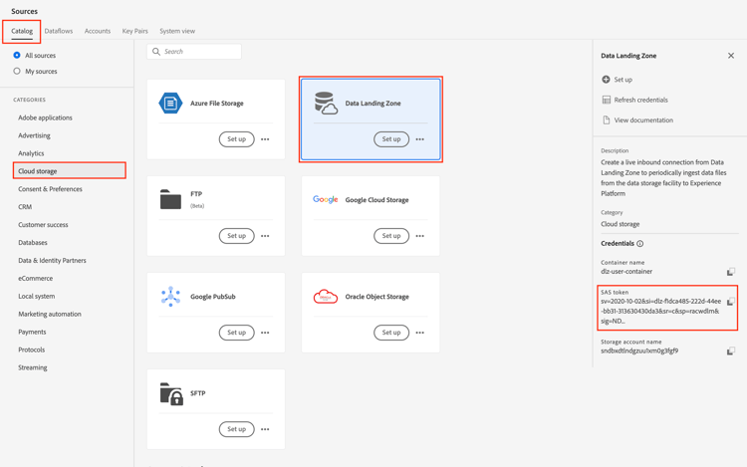
Task: Copy the Container name value
Action: (x=731, y=272)
